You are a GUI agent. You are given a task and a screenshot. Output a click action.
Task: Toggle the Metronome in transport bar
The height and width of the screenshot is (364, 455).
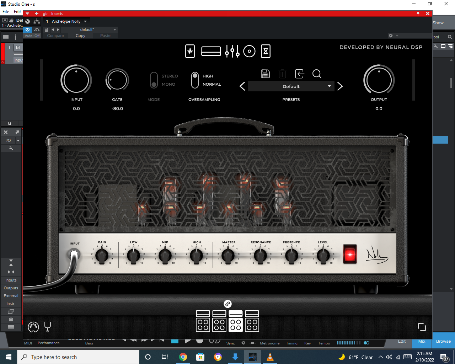tap(269, 343)
